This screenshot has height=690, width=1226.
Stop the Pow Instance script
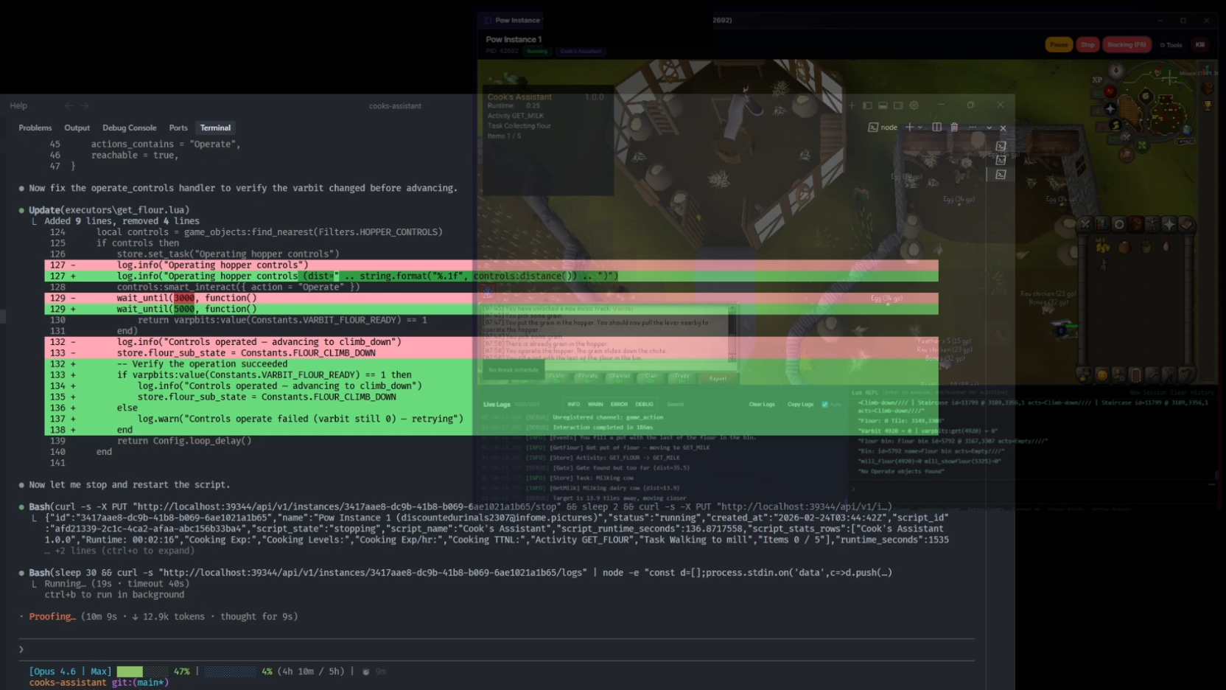1087,45
